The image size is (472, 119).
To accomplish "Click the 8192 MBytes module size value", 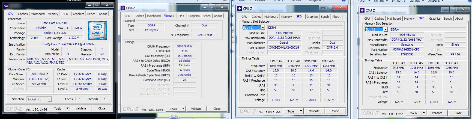I will 284,33.
